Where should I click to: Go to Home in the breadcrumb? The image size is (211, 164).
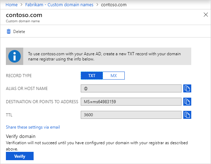pyautogui.click(x=11, y=5)
